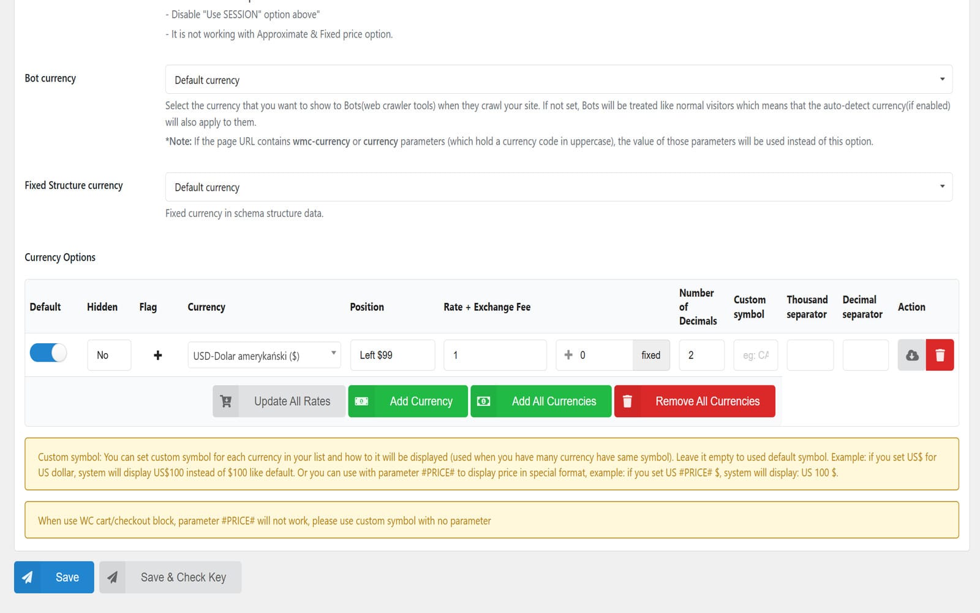Click money icon on Add Currency button
980x613 pixels.
click(x=361, y=402)
